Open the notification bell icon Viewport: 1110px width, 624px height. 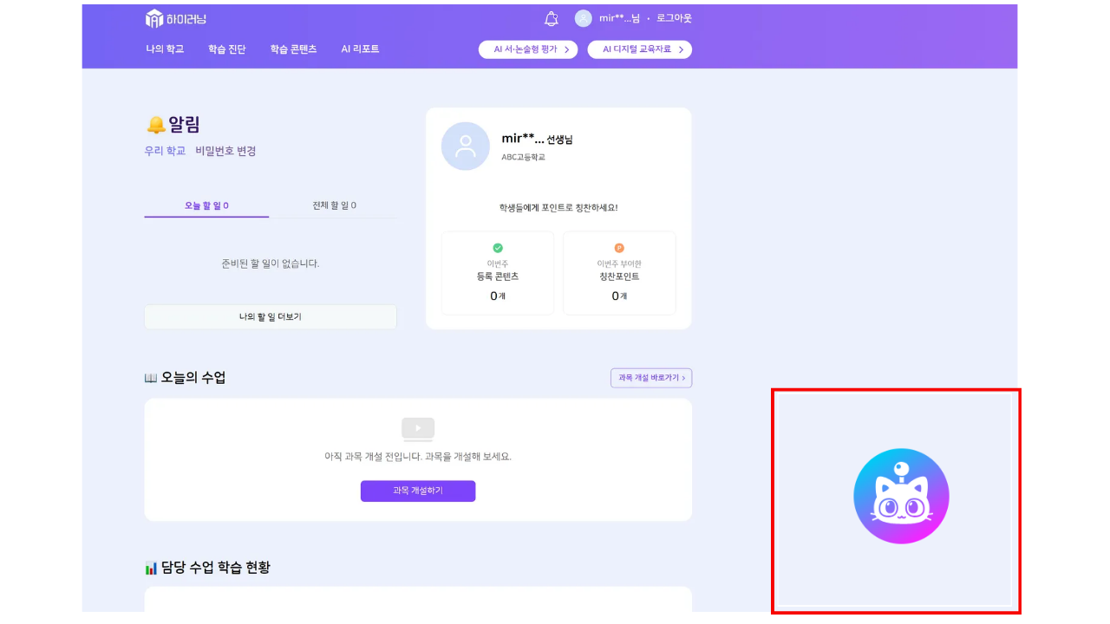[x=551, y=18]
